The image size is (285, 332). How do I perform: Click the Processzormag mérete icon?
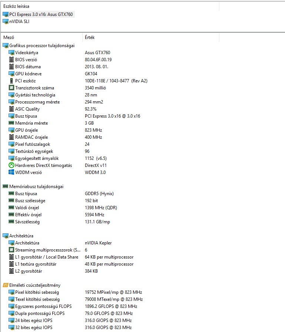(11, 102)
